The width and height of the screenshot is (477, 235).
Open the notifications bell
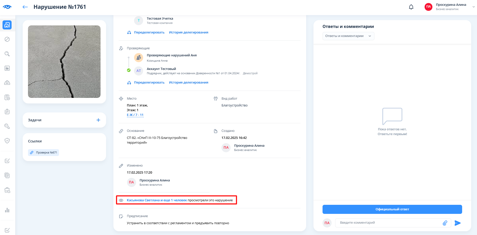click(x=411, y=7)
